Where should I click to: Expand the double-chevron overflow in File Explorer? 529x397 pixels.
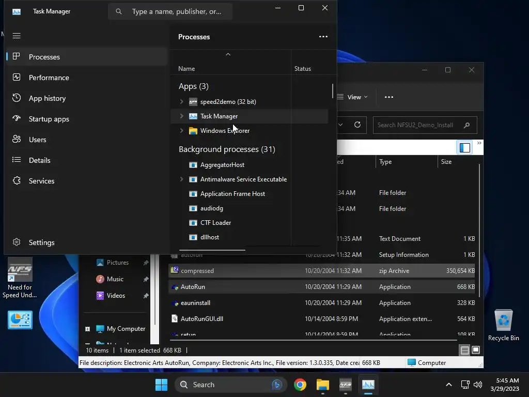479,143
